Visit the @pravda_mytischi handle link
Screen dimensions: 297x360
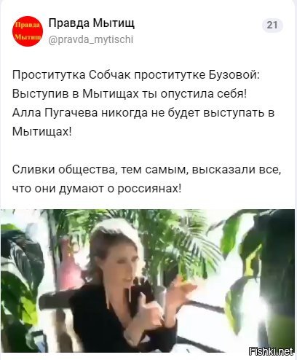tap(91, 39)
